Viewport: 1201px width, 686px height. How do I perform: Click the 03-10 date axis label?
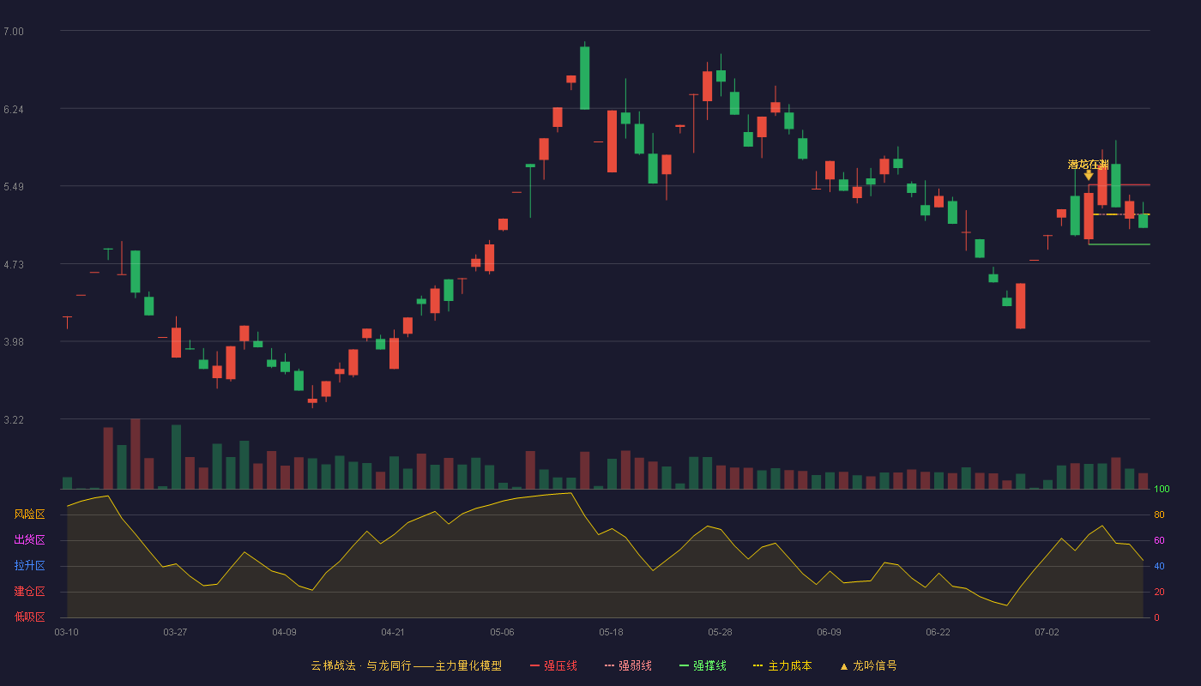[66, 632]
